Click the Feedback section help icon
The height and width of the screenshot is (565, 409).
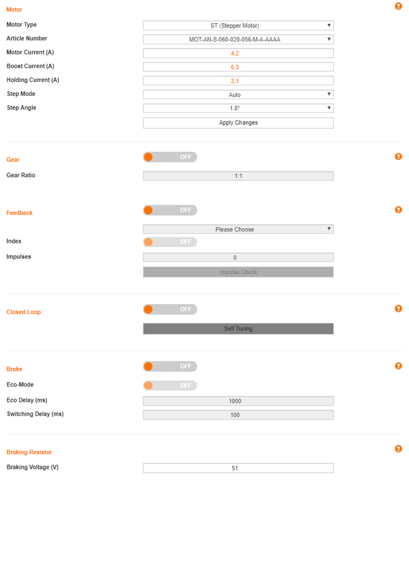point(398,210)
